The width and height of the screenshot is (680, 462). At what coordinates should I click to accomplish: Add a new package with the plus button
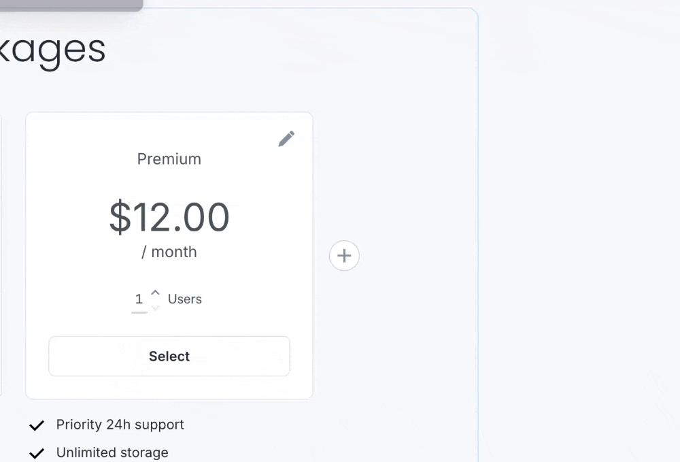pyautogui.click(x=344, y=256)
